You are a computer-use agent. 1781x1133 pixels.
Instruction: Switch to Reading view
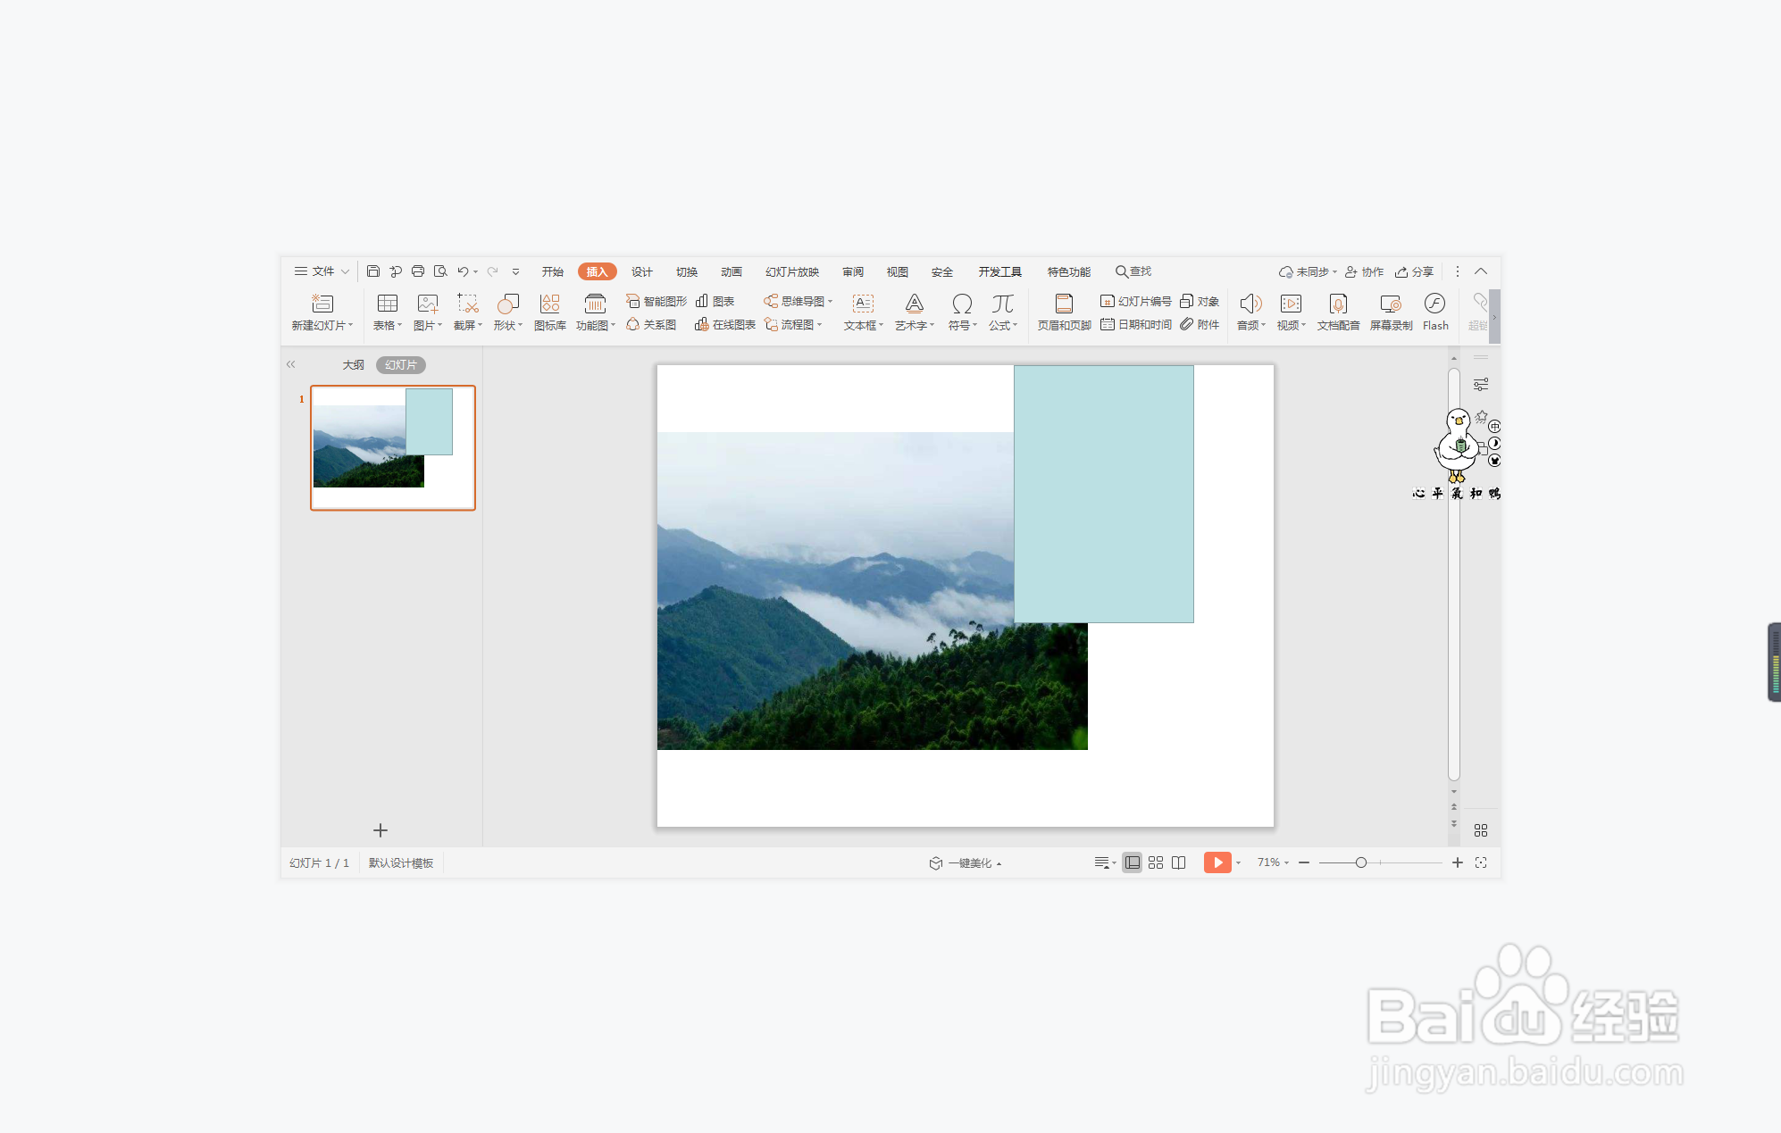[1179, 862]
